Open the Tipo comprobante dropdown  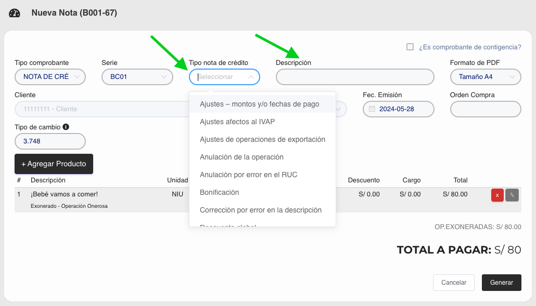coord(50,76)
